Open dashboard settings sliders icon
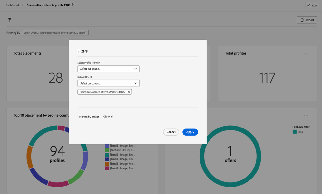322x194 pixels. (73, 5)
